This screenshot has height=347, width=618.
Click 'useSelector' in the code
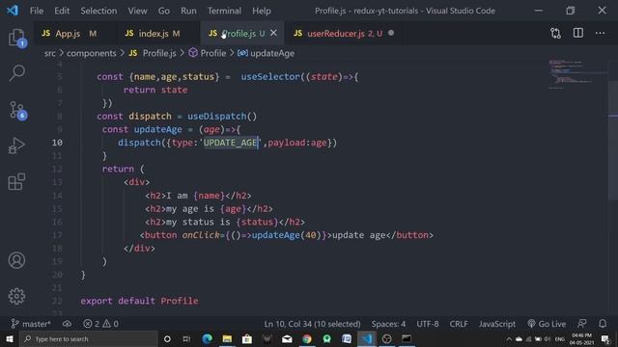[270, 77]
